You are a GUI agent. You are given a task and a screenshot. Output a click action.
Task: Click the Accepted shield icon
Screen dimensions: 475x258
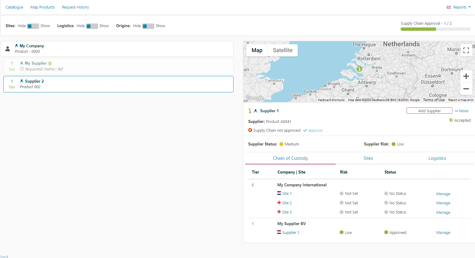(451, 120)
